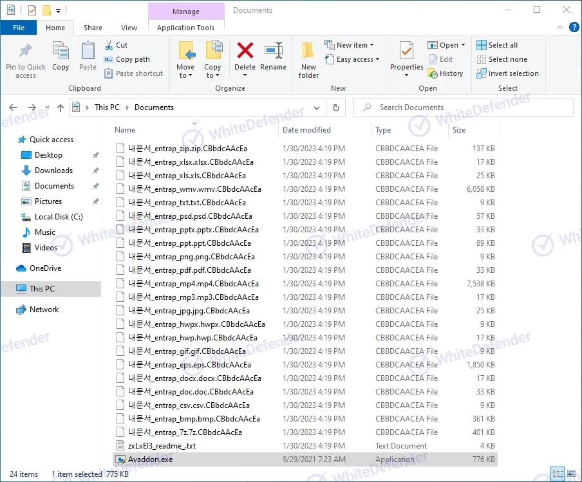Open the New item dropdown
This screenshot has height=482, width=582.
point(349,45)
